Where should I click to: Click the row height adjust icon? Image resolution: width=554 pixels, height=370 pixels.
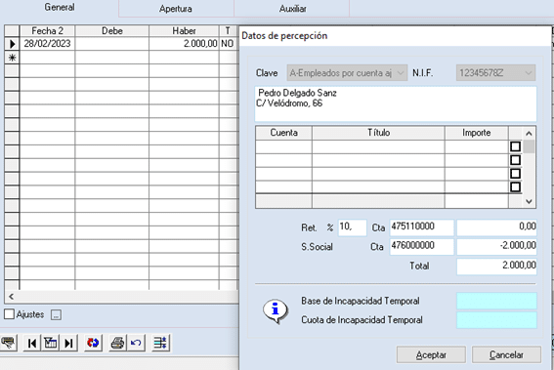point(161,343)
